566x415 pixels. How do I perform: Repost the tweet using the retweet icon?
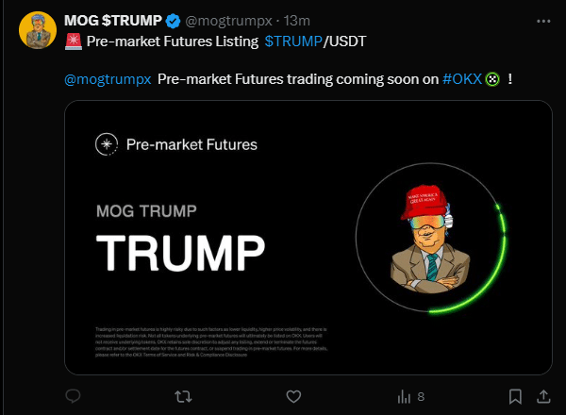tap(183, 396)
